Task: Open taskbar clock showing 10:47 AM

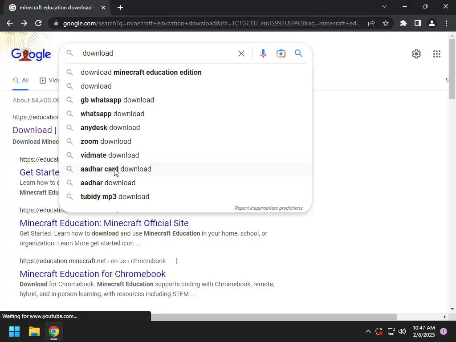Action: 424,331
